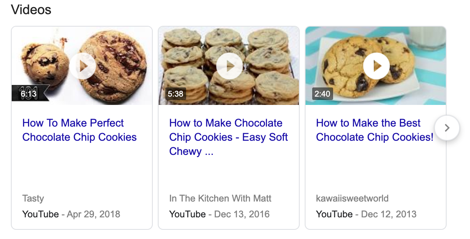470x239 pixels.
Task: Click the 6:13 duration badge
Action: click(x=29, y=94)
